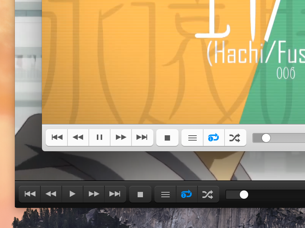Click fast-forward button in dark player
305x228 pixels.
coord(94,194)
